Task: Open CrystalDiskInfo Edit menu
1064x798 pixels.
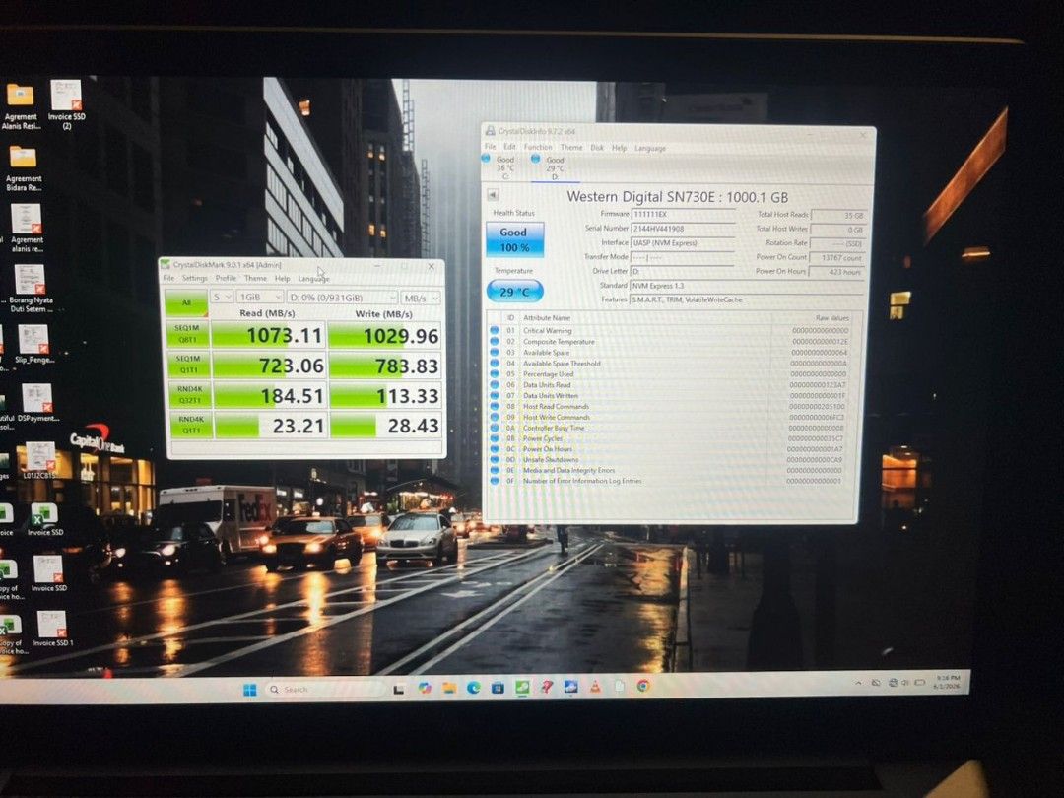Action: tap(509, 147)
